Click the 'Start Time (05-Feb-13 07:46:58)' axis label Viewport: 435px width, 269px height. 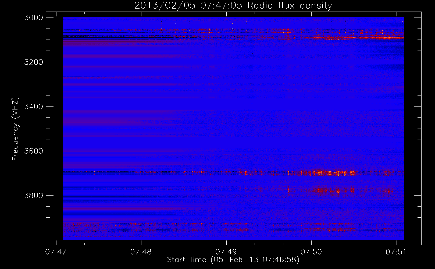(x=233, y=260)
